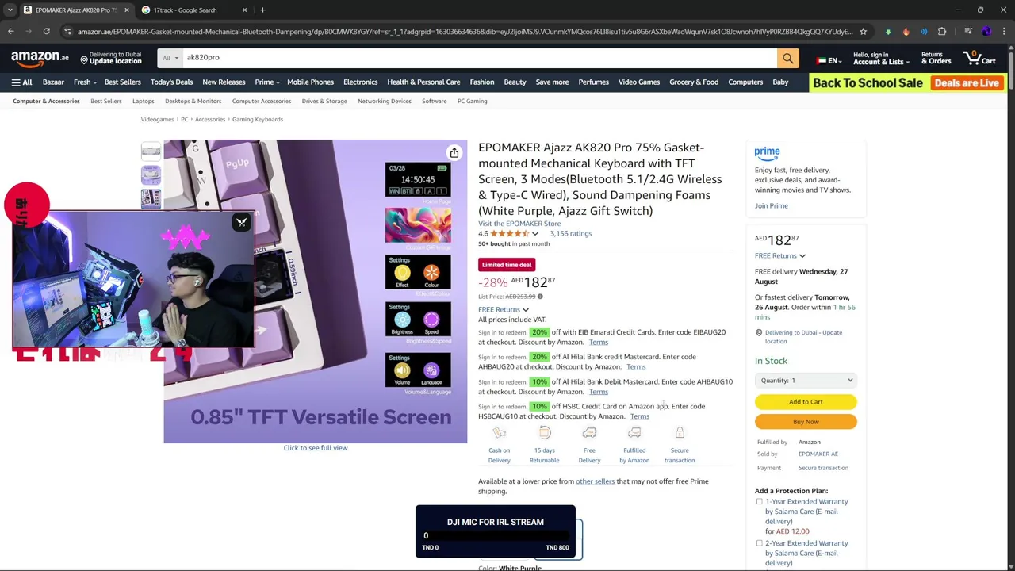Screen dimensions: 1015x571
Task: Open the 3,156 ratings link
Action: tap(571, 234)
